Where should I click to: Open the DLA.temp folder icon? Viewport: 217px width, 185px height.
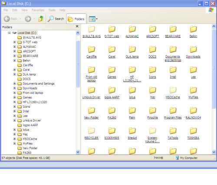(132, 50)
